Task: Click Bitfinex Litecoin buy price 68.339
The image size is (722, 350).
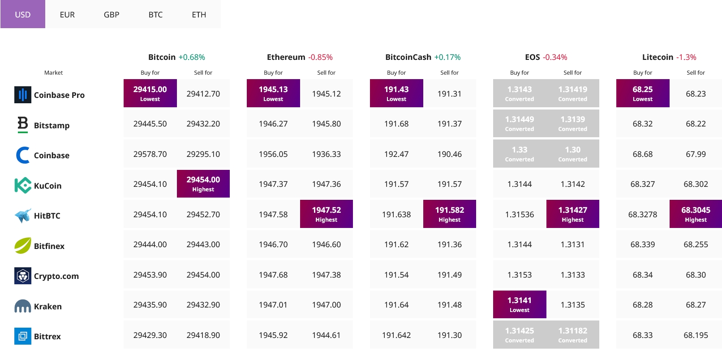Action: tap(643, 245)
